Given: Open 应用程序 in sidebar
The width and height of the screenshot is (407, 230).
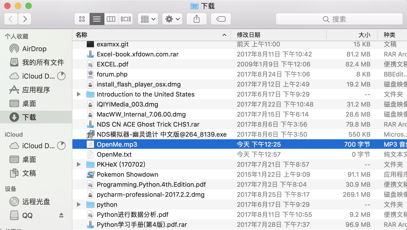Looking at the screenshot, I should pos(36,90).
